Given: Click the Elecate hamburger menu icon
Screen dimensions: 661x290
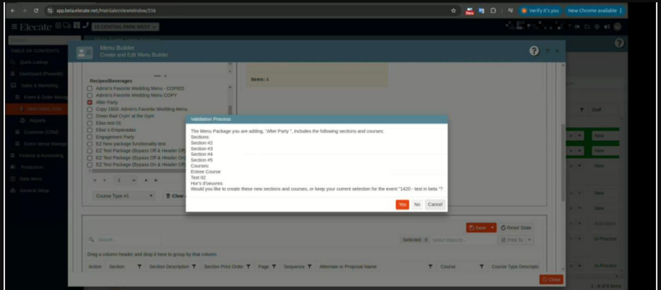Looking at the screenshot, I should (14, 27).
